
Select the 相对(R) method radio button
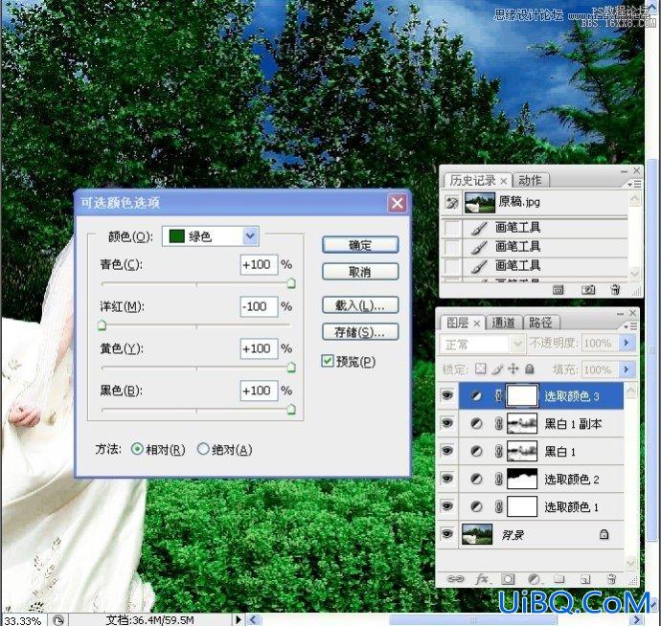(x=137, y=449)
